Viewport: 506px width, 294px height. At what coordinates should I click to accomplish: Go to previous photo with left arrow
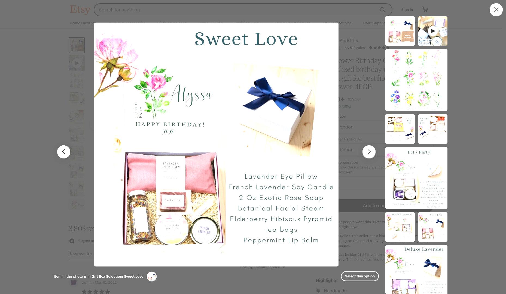pos(64,152)
